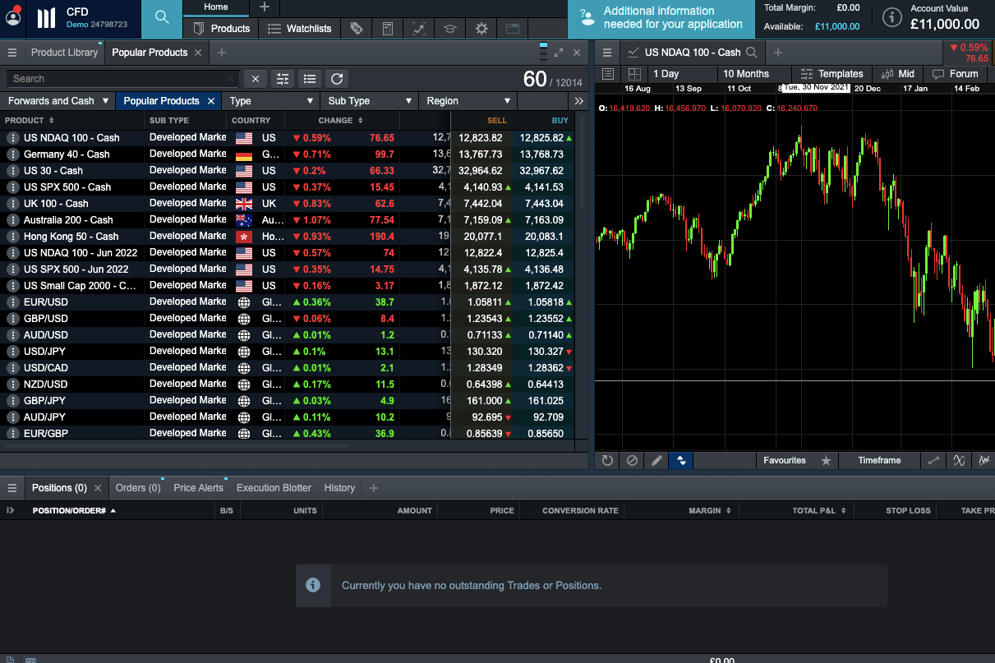Click the BUY price for Germany 40 - Cash
The width and height of the screenshot is (995, 663).
click(x=541, y=154)
